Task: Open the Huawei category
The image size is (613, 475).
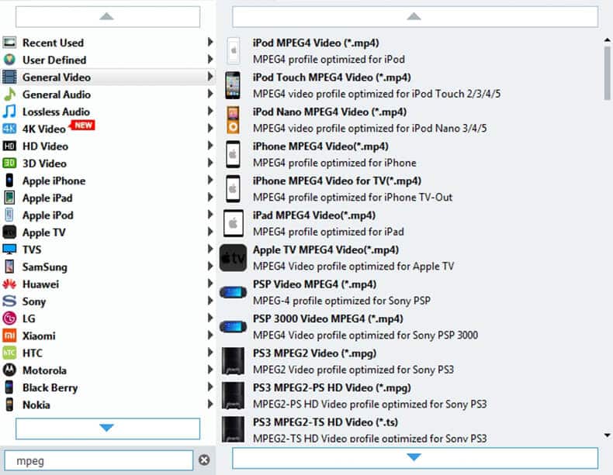Action: (108, 284)
